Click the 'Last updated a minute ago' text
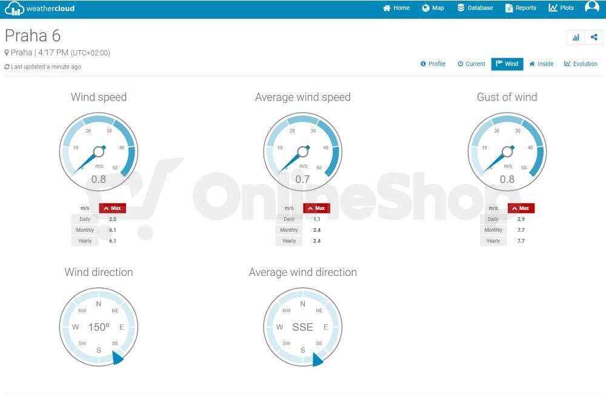 pos(46,67)
